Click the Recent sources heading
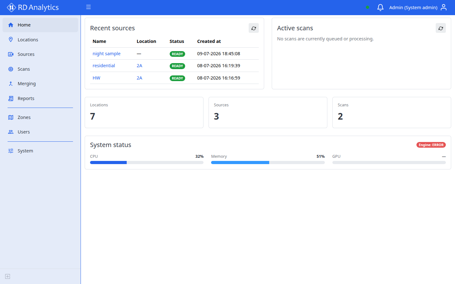This screenshot has height=284, width=455. 112,28
